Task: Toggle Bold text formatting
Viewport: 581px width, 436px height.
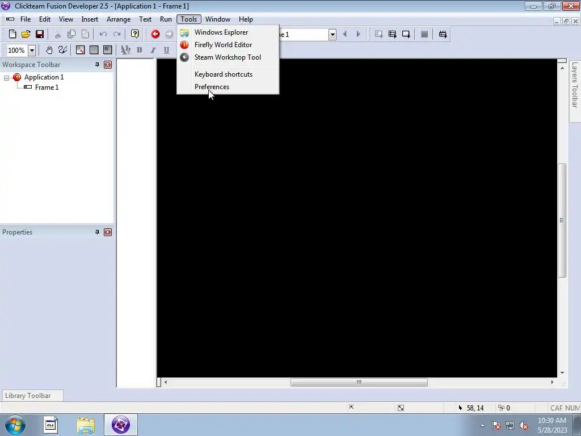Action: (x=140, y=50)
